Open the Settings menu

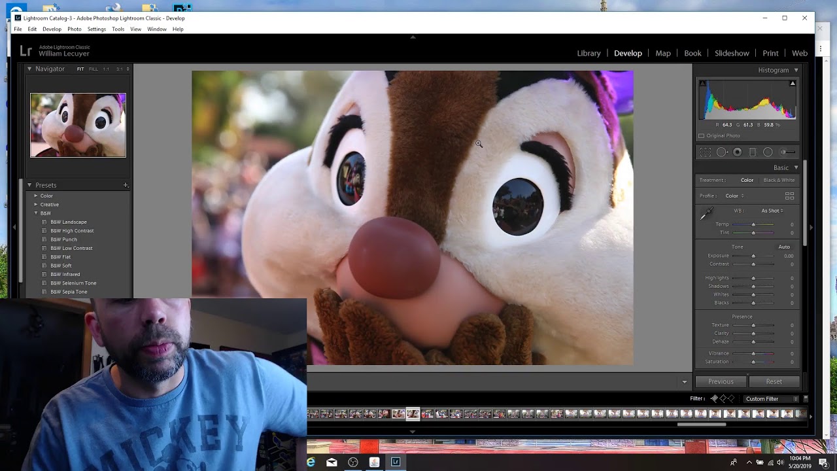pos(96,29)
